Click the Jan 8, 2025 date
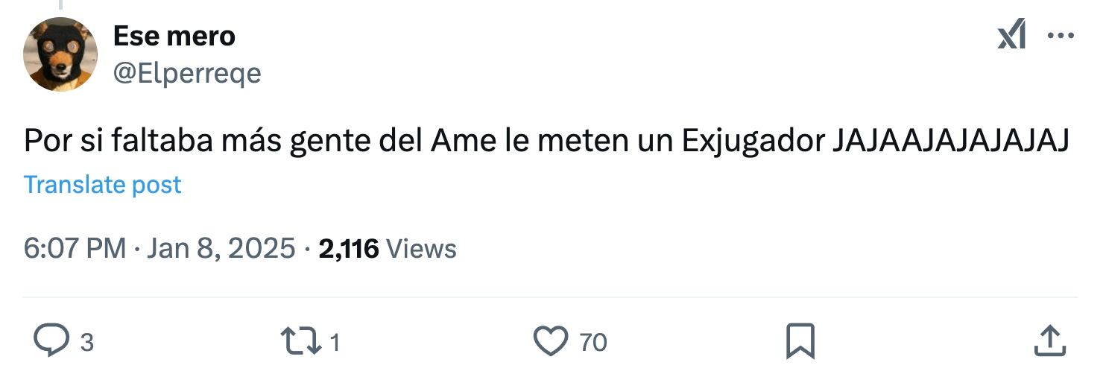 (x=221, y=248)
